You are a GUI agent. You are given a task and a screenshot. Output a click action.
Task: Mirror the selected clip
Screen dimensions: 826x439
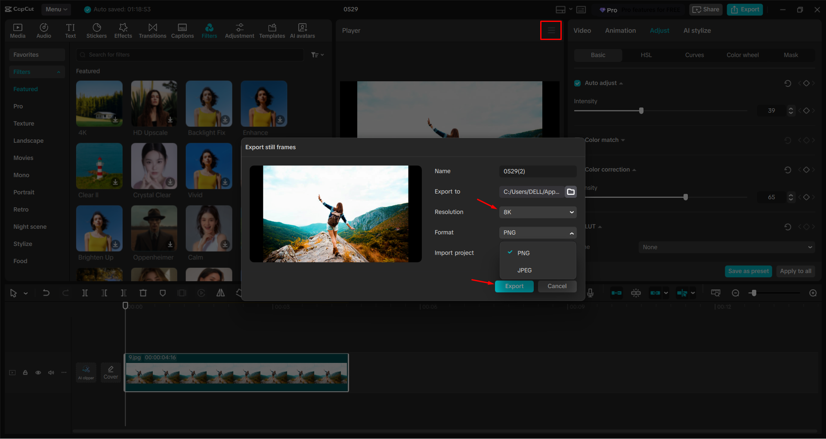[220, 293]
